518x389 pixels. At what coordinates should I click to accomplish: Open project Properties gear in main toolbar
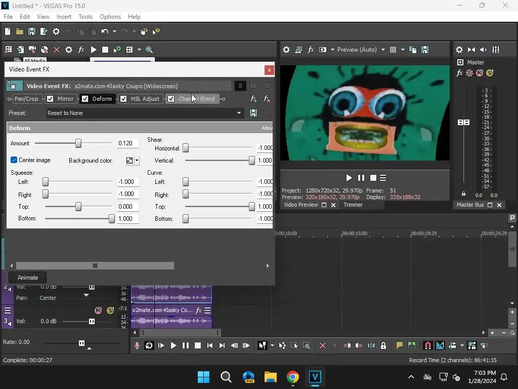(x=56, y=31)
